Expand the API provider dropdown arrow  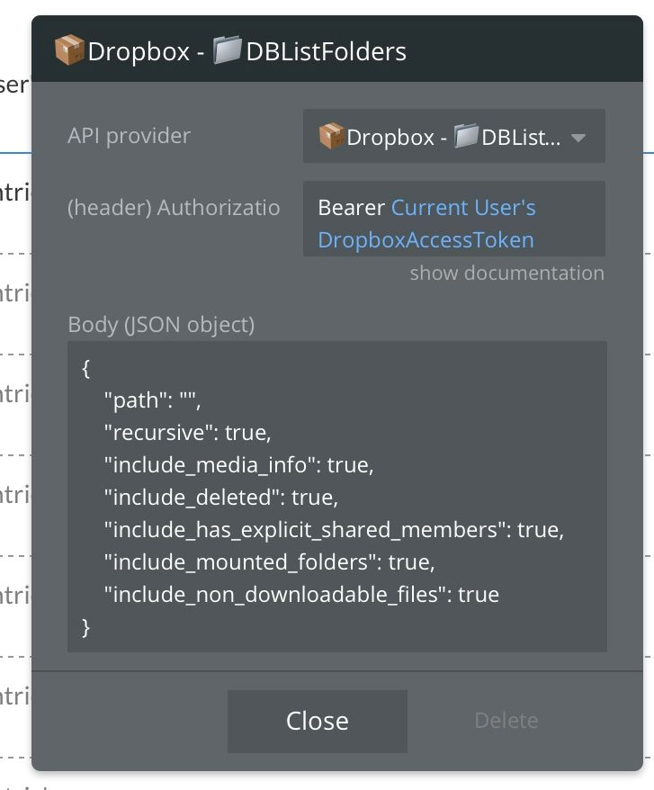tap(578, 138)
